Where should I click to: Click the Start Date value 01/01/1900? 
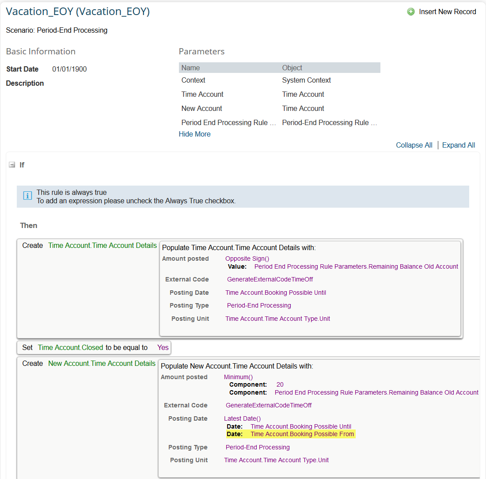coord(69,69)
